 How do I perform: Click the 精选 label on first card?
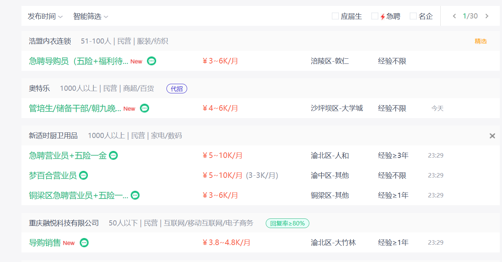[481, 41]
